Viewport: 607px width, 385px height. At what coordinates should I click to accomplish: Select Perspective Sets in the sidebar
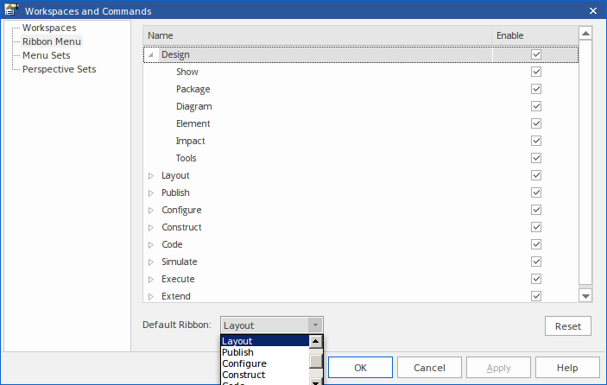59,69
